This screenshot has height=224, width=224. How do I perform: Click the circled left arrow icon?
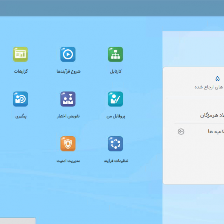click(x=181, y=131)
